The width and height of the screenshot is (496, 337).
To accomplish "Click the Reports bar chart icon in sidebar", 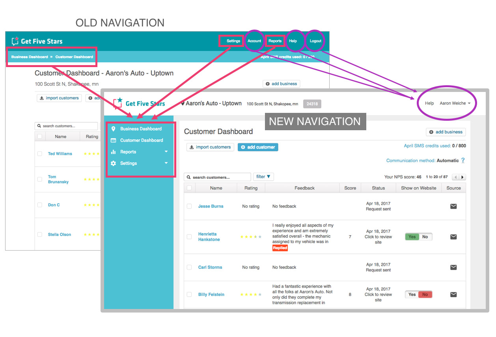I will [113, 152].
